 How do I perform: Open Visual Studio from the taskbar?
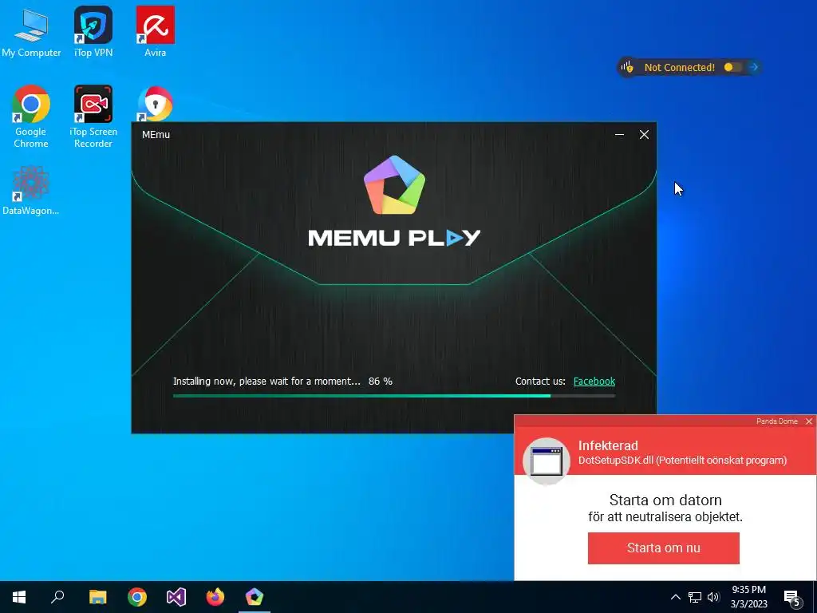click(x=176, y=597)
